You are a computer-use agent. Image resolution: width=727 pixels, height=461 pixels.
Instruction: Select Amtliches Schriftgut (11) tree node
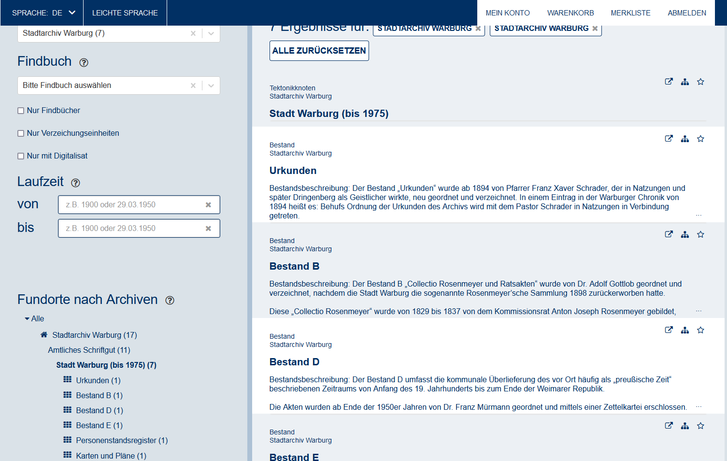(x=89, y=350)
